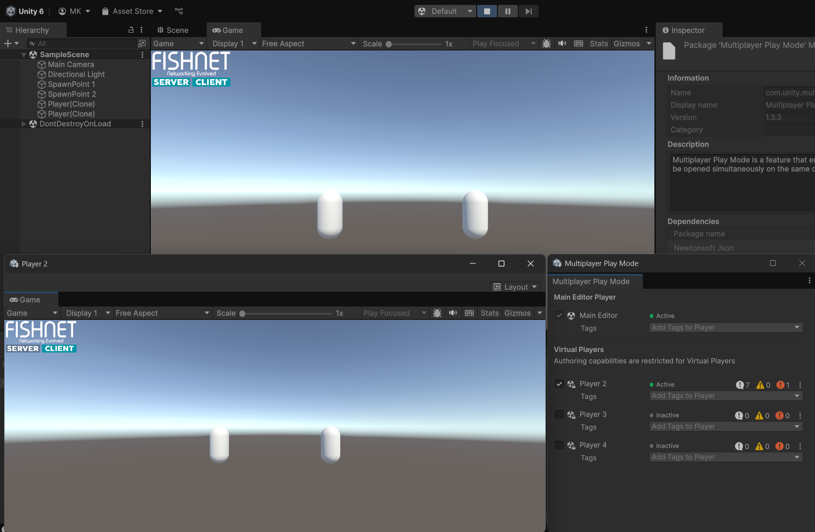Focus the Hierarchy search field
The image size is (815, 532).
(83, 44)
